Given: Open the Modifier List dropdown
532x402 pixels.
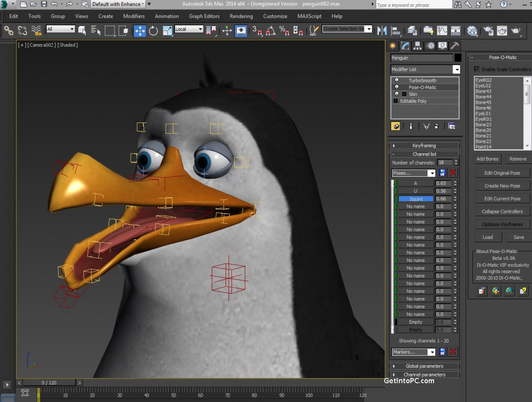Looking at the screenshot, I should [x=456, y=70].
